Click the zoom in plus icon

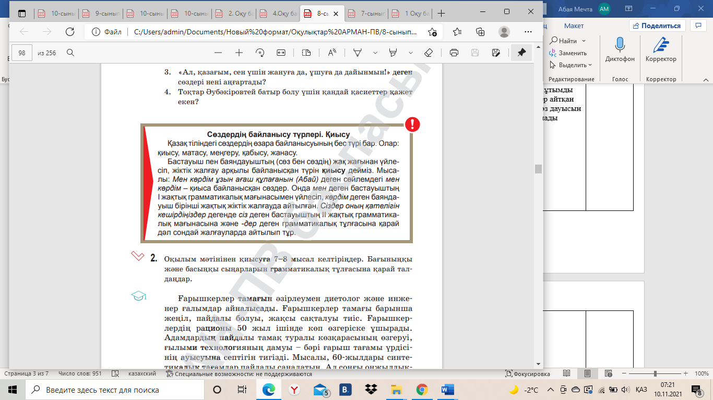[239, 53]
